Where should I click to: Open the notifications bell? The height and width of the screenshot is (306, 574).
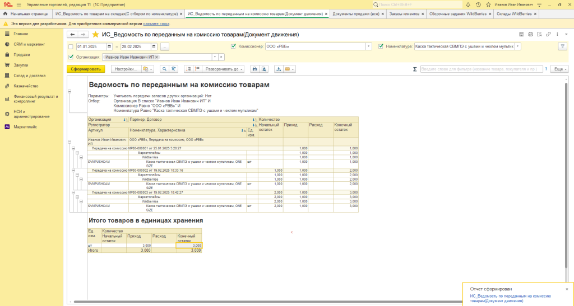(x=468, y=4)
